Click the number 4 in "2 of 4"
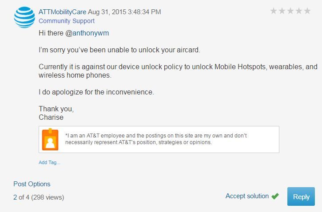Screen dimensions: 322x212 pos(28,197)
